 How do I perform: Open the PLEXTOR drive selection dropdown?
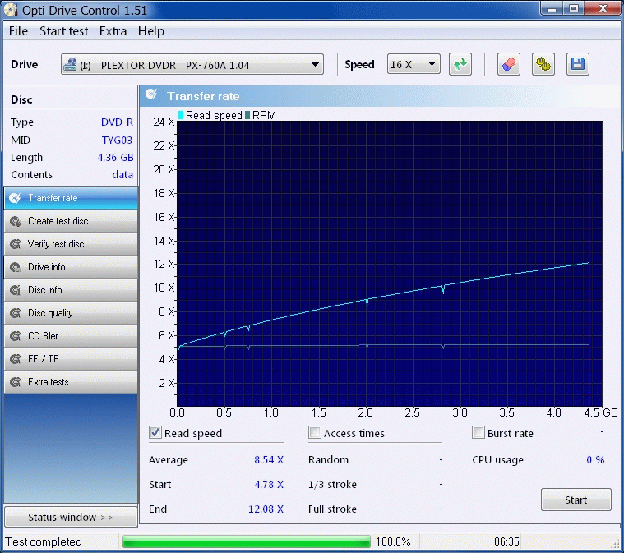pyautogui.click(x=192, y=64)
